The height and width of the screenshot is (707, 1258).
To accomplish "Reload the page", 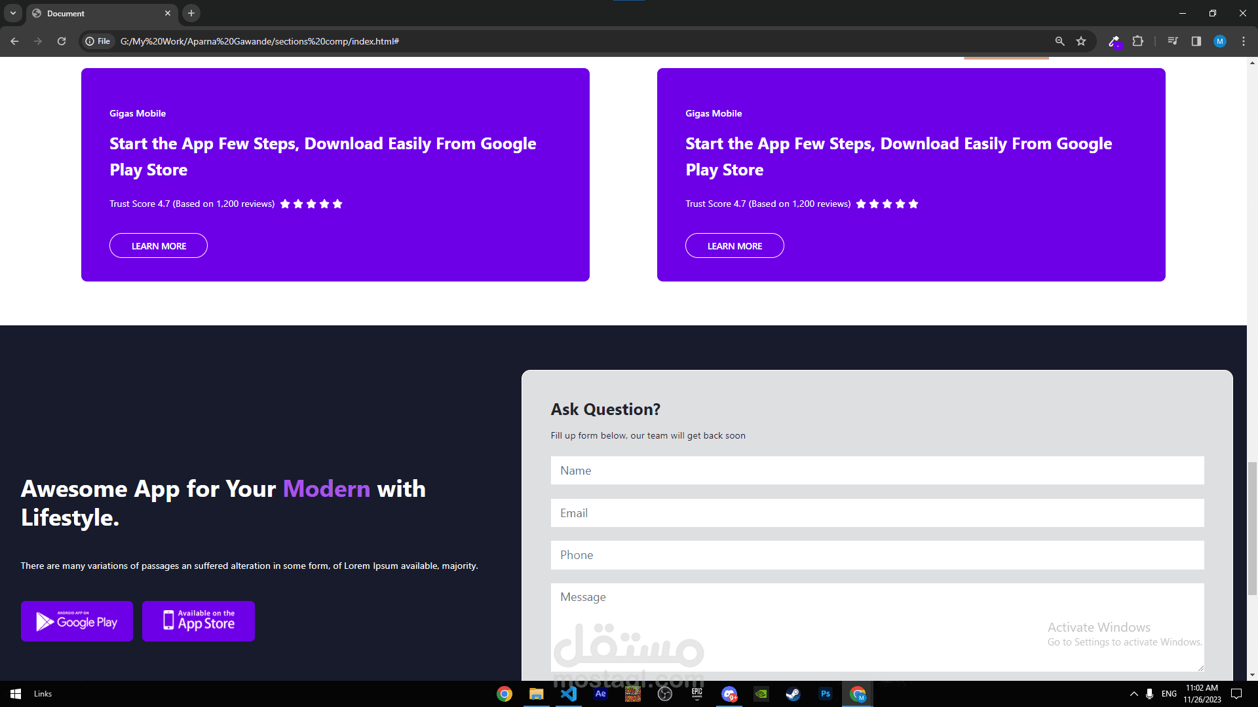I will pyautogui.click(x=62, y=41).
